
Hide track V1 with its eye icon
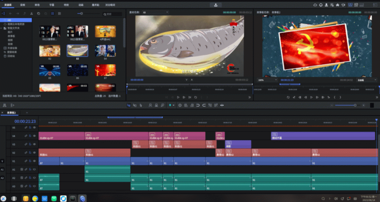point(34,161)
